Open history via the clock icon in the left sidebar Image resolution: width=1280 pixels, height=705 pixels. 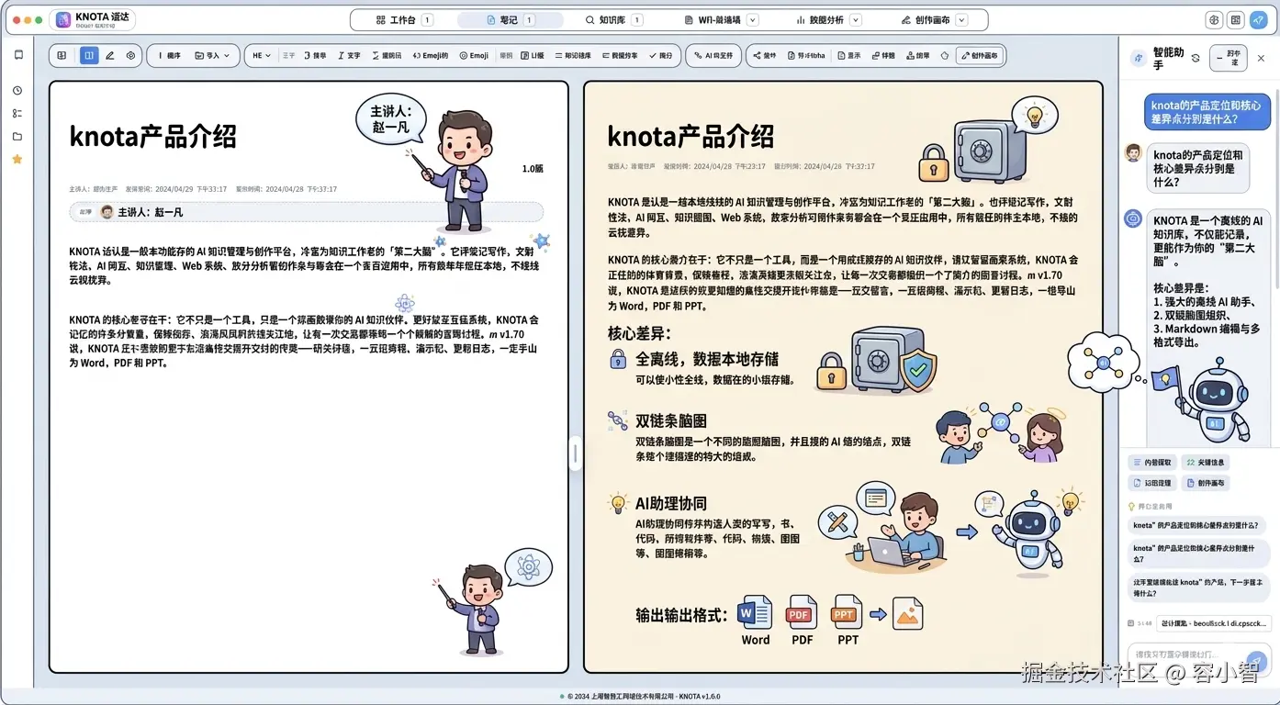[x=17, y=91]
